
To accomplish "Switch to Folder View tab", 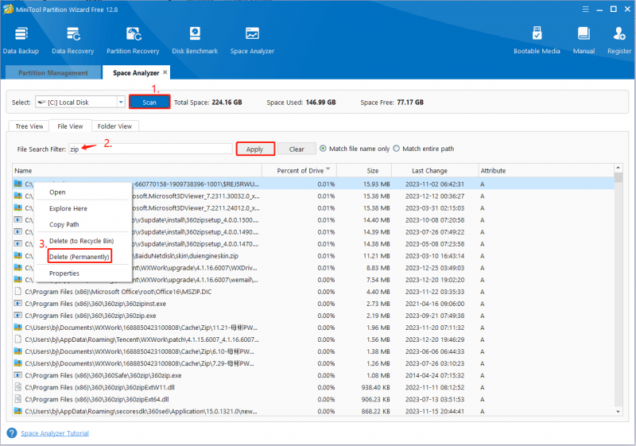I will click(114, 126).
